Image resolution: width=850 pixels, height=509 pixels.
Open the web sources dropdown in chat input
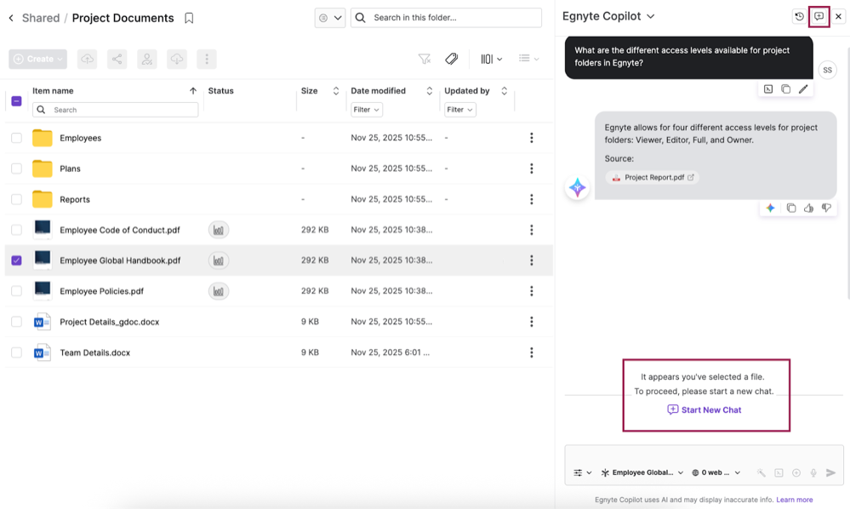click(716, 472)
